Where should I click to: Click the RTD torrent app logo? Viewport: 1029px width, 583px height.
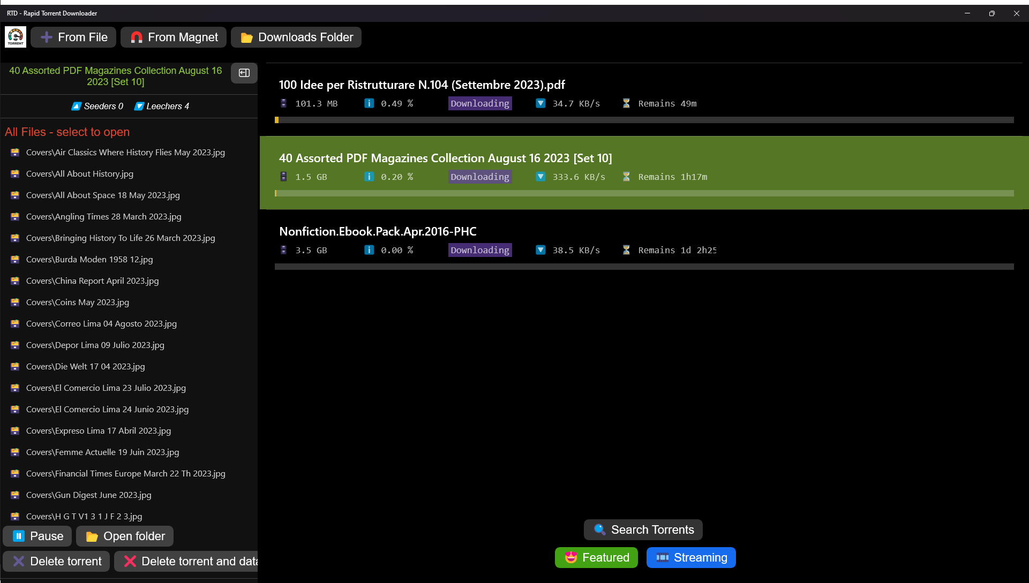(16, 37)
